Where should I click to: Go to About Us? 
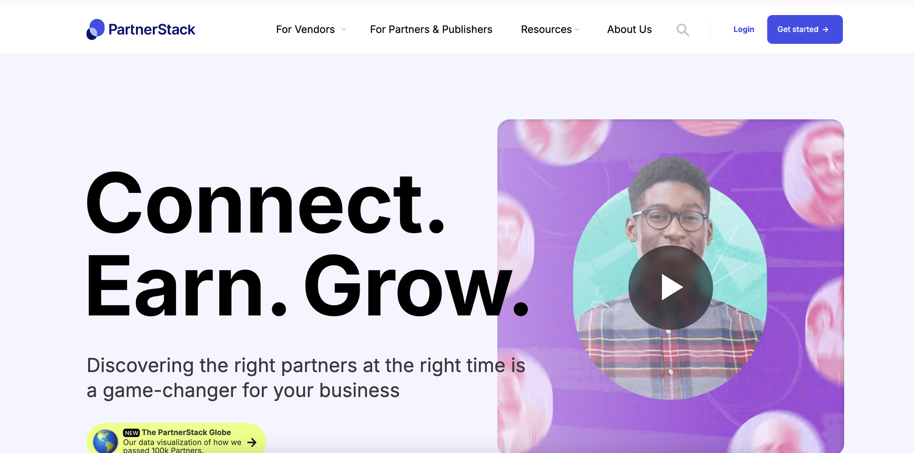coord(629,30)
